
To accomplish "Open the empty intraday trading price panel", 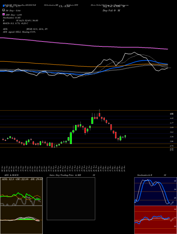I will tap(71, 199).
